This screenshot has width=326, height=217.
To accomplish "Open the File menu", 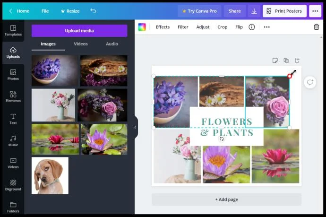I will (45, 11).
